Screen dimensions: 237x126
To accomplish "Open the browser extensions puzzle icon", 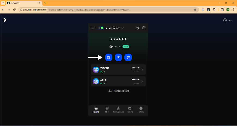I will coord(214,10).
